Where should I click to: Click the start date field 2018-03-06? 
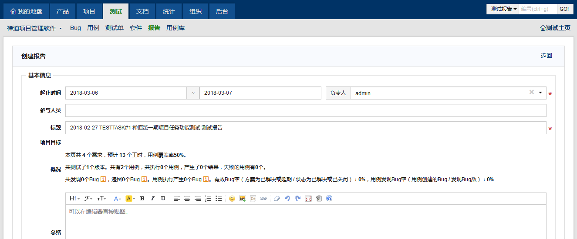pyautogui.click(x=126, y=93)
